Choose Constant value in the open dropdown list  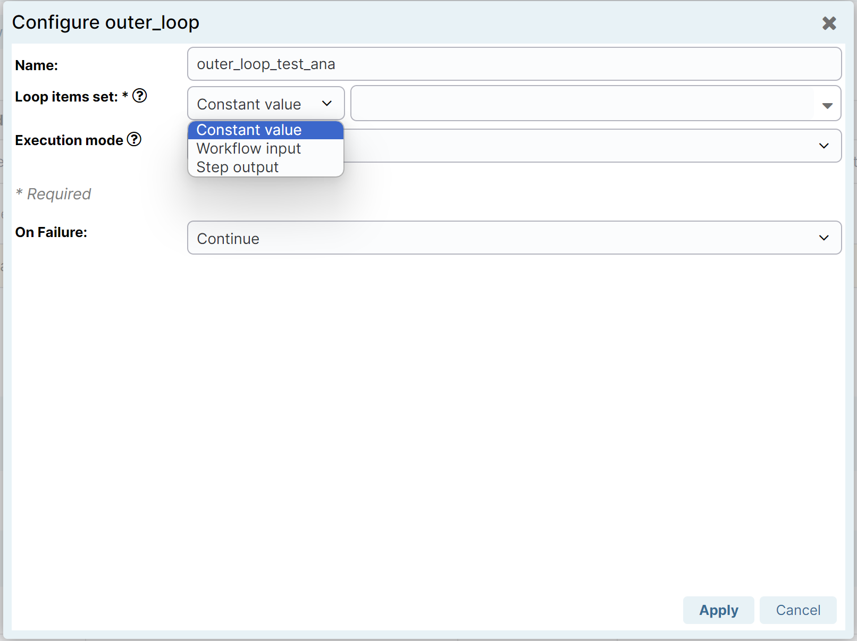click(249, 129)
